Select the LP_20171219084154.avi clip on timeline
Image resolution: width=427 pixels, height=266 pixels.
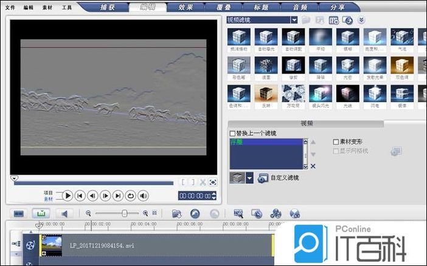[x=152, y=245]
